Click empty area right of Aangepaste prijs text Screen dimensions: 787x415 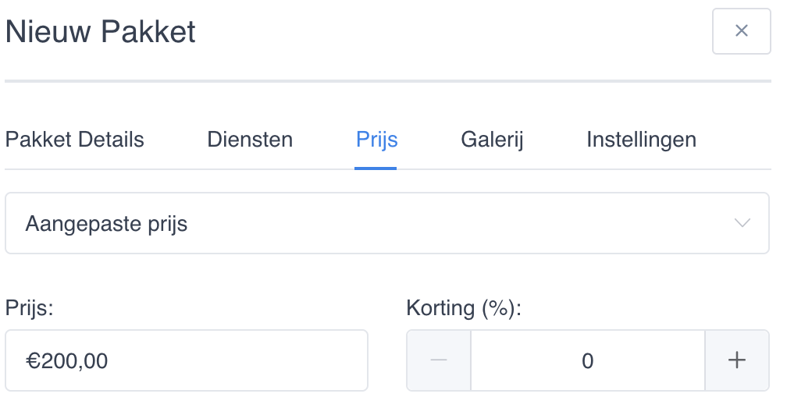pyautogui.click(x=468, y=225)
